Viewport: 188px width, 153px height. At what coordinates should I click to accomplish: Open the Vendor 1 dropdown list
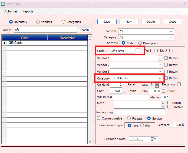pyautogui.click(x=160, y=58)
